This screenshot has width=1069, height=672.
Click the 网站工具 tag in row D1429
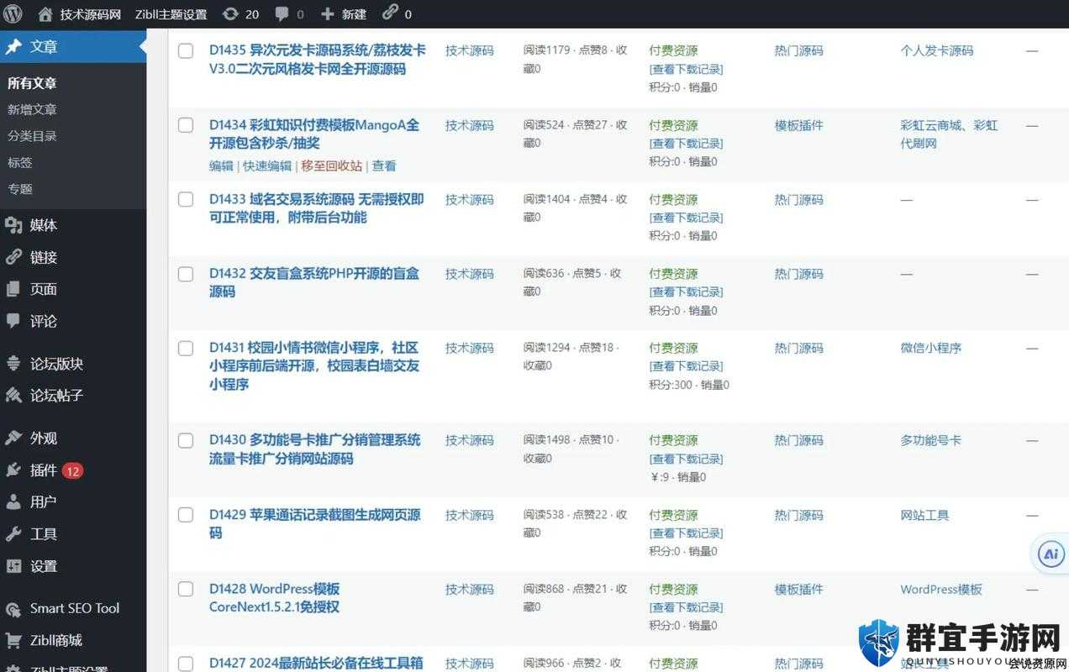[x=925, y=515]
